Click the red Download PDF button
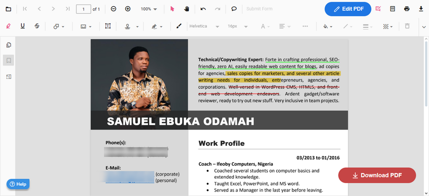429x196 pixels. pyautogui.click(x=377, y=175)
